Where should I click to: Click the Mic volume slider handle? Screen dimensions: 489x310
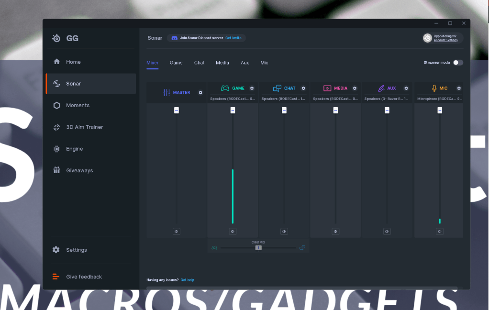pos(440,111)
